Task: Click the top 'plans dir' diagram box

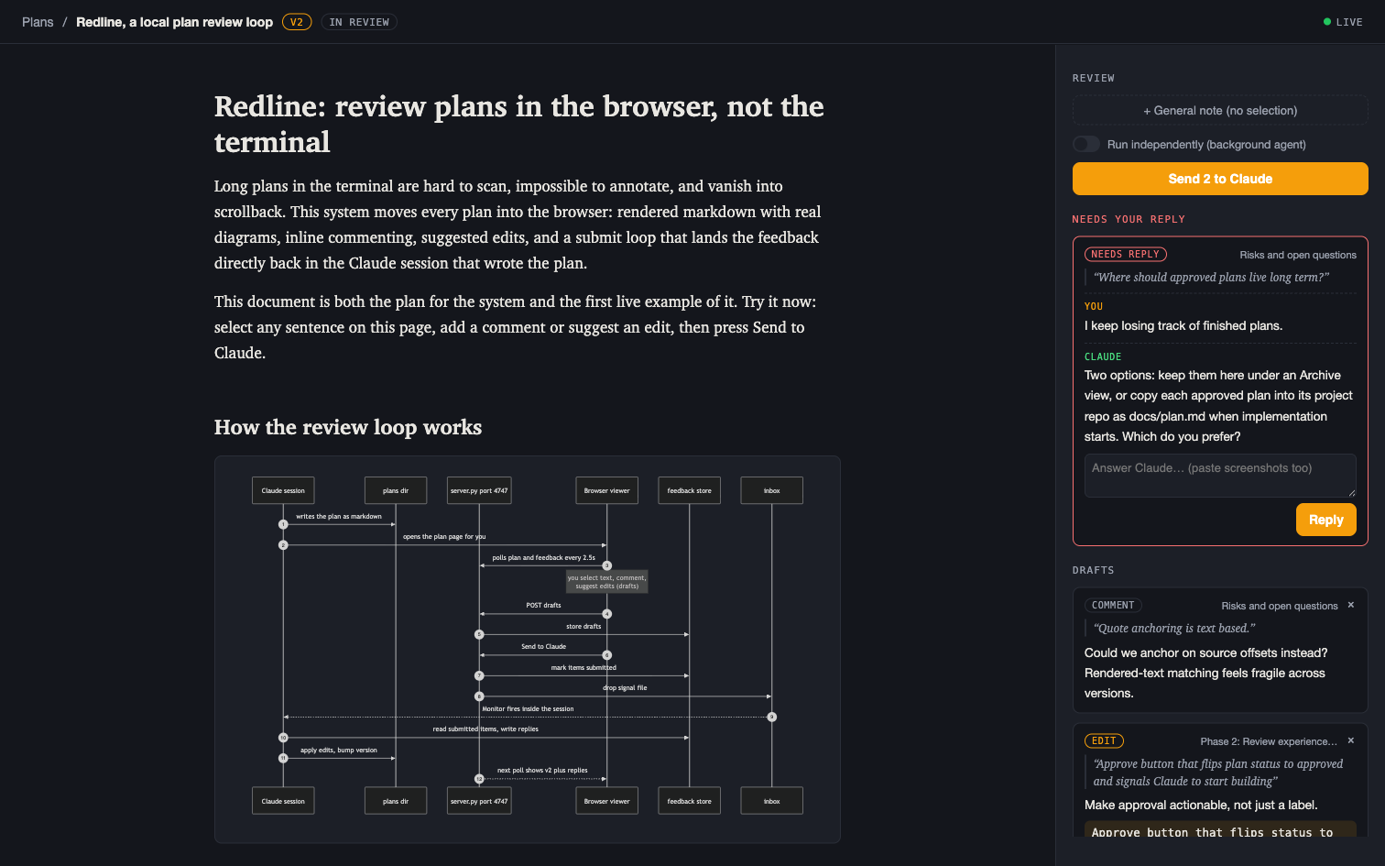Action: click(x=396, y=490)
